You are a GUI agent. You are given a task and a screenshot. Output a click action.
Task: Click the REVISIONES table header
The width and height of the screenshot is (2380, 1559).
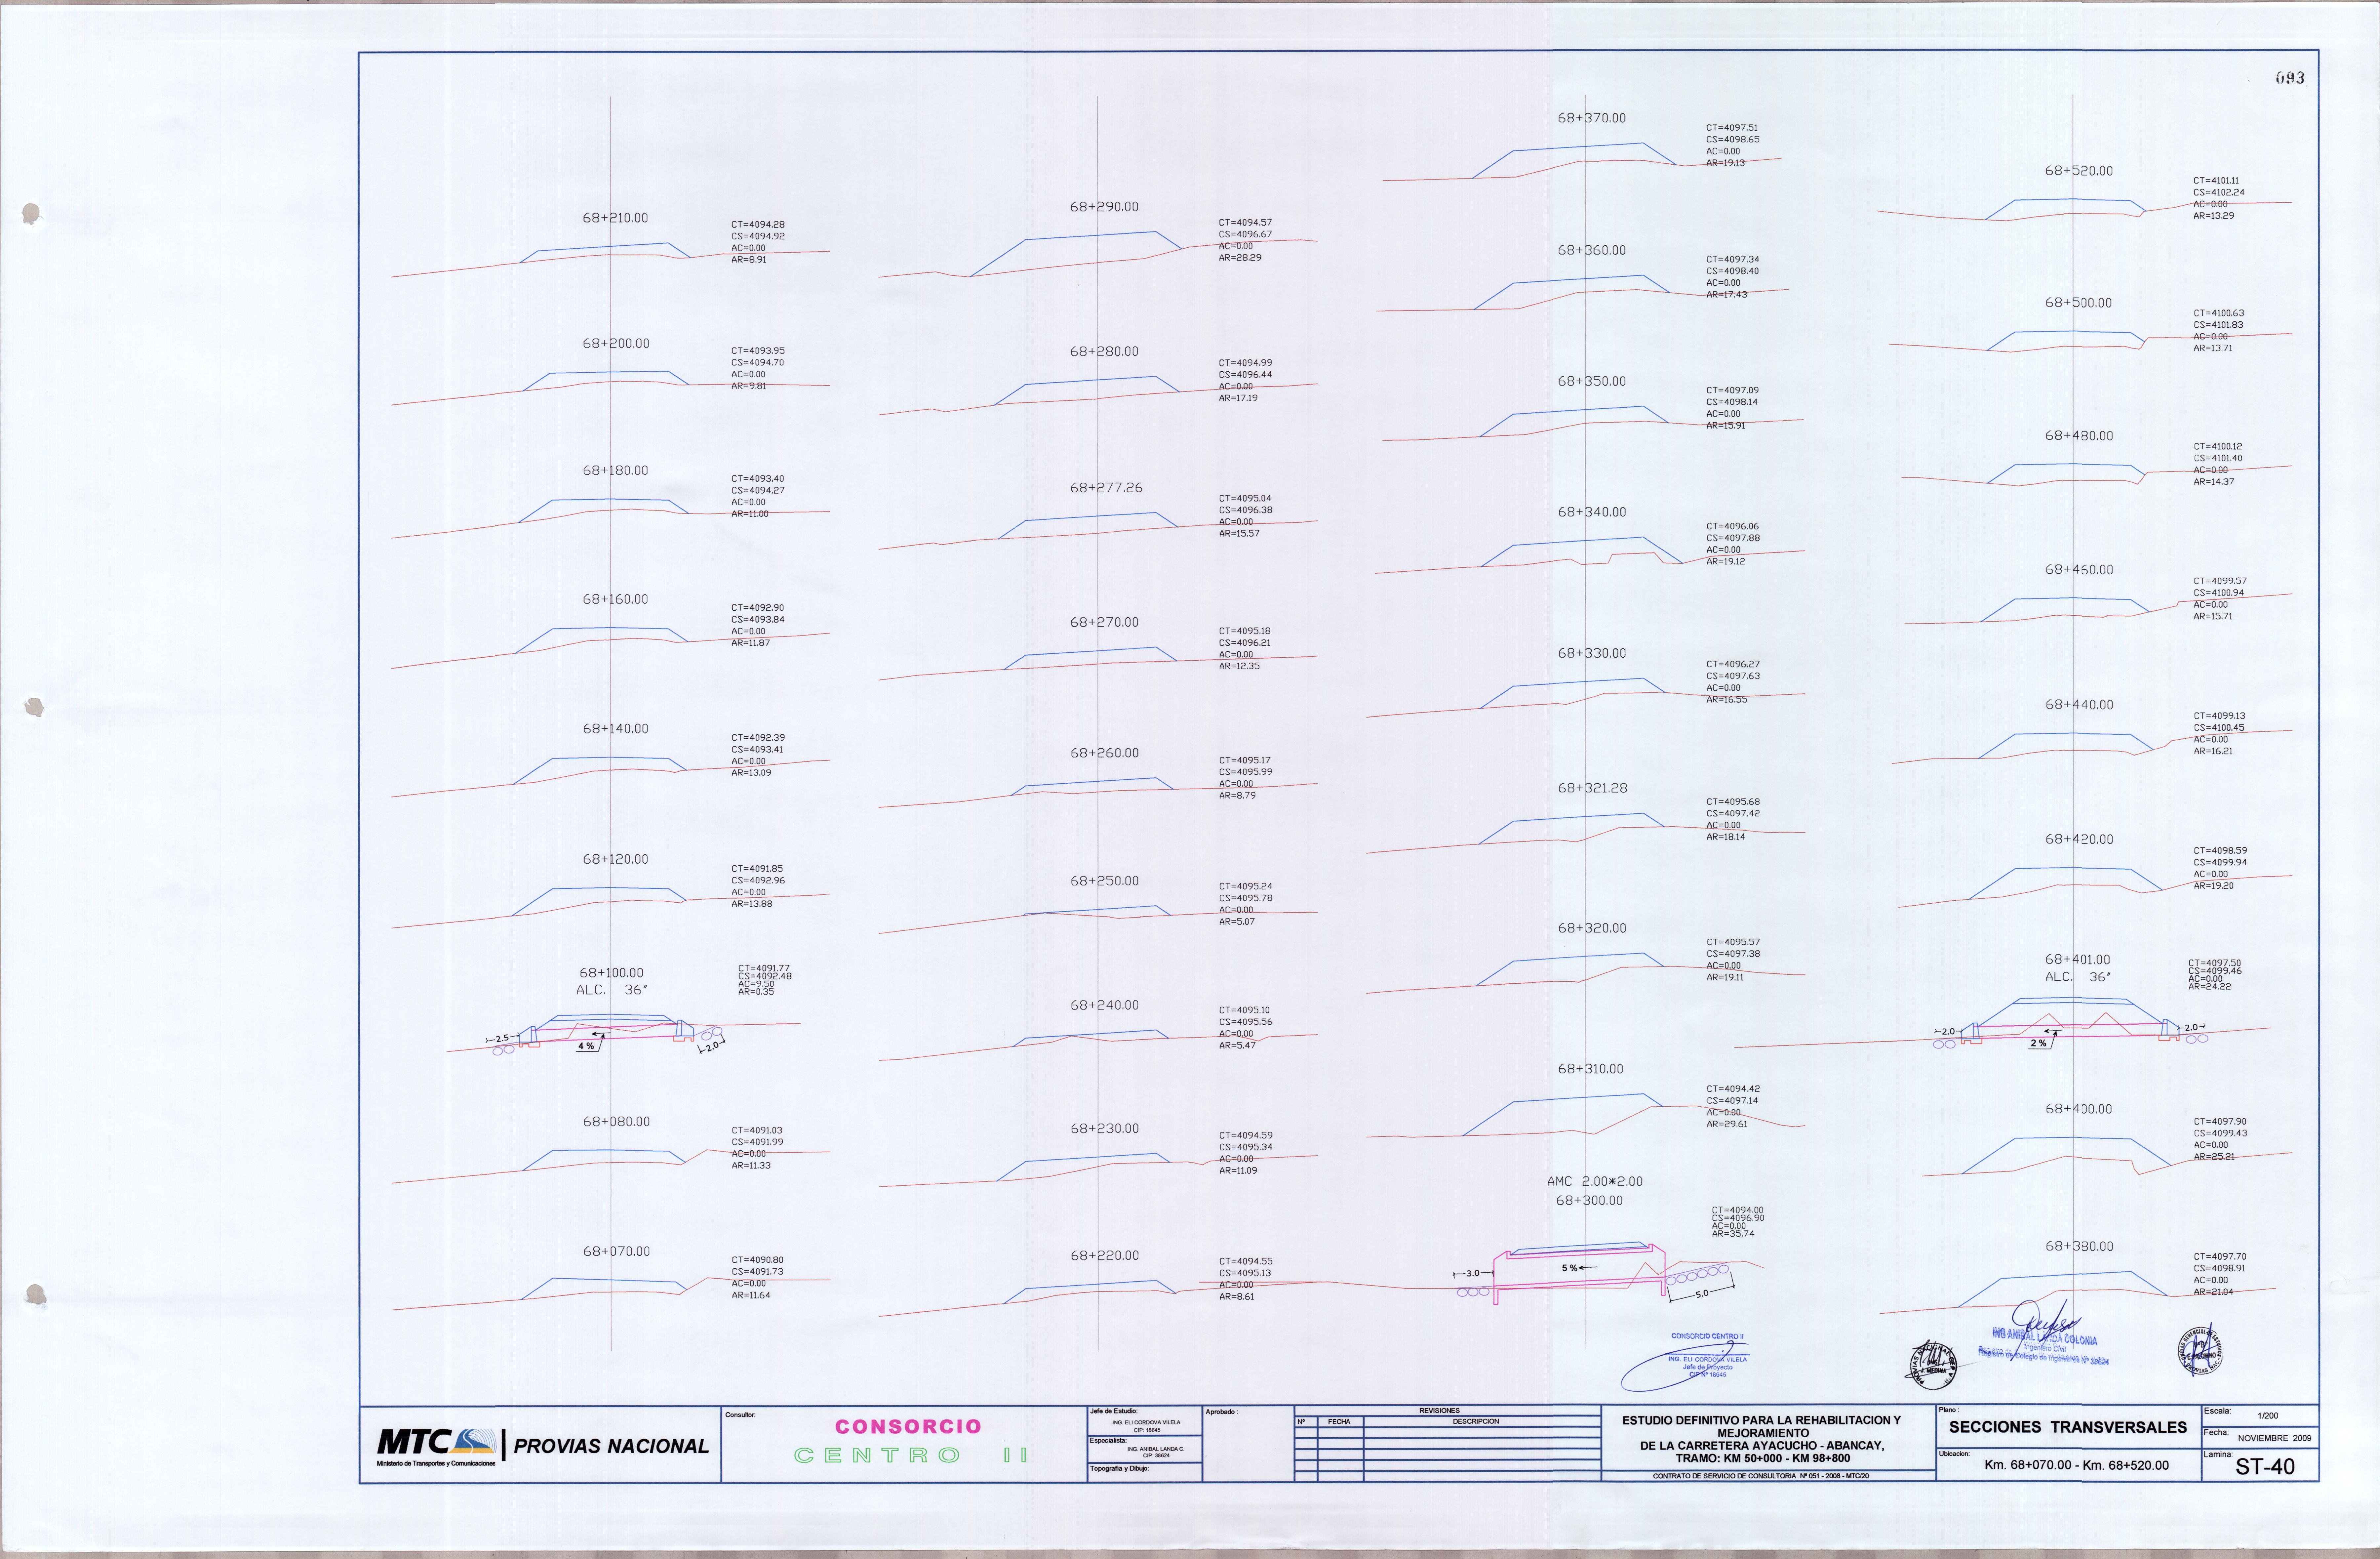click(1439, 1411)
